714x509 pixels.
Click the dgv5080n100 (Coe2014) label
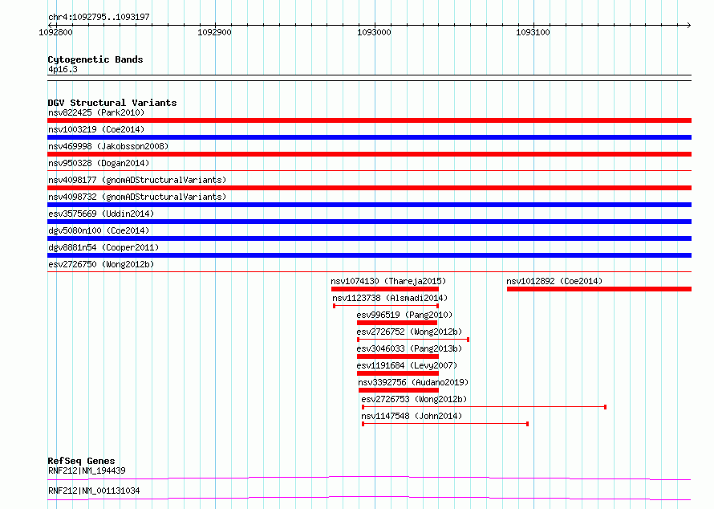99,230
